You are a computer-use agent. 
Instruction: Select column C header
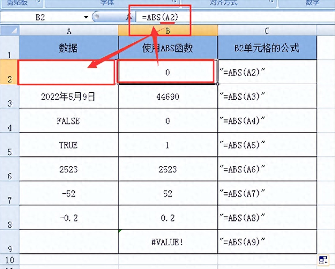(x=267, y=31)
